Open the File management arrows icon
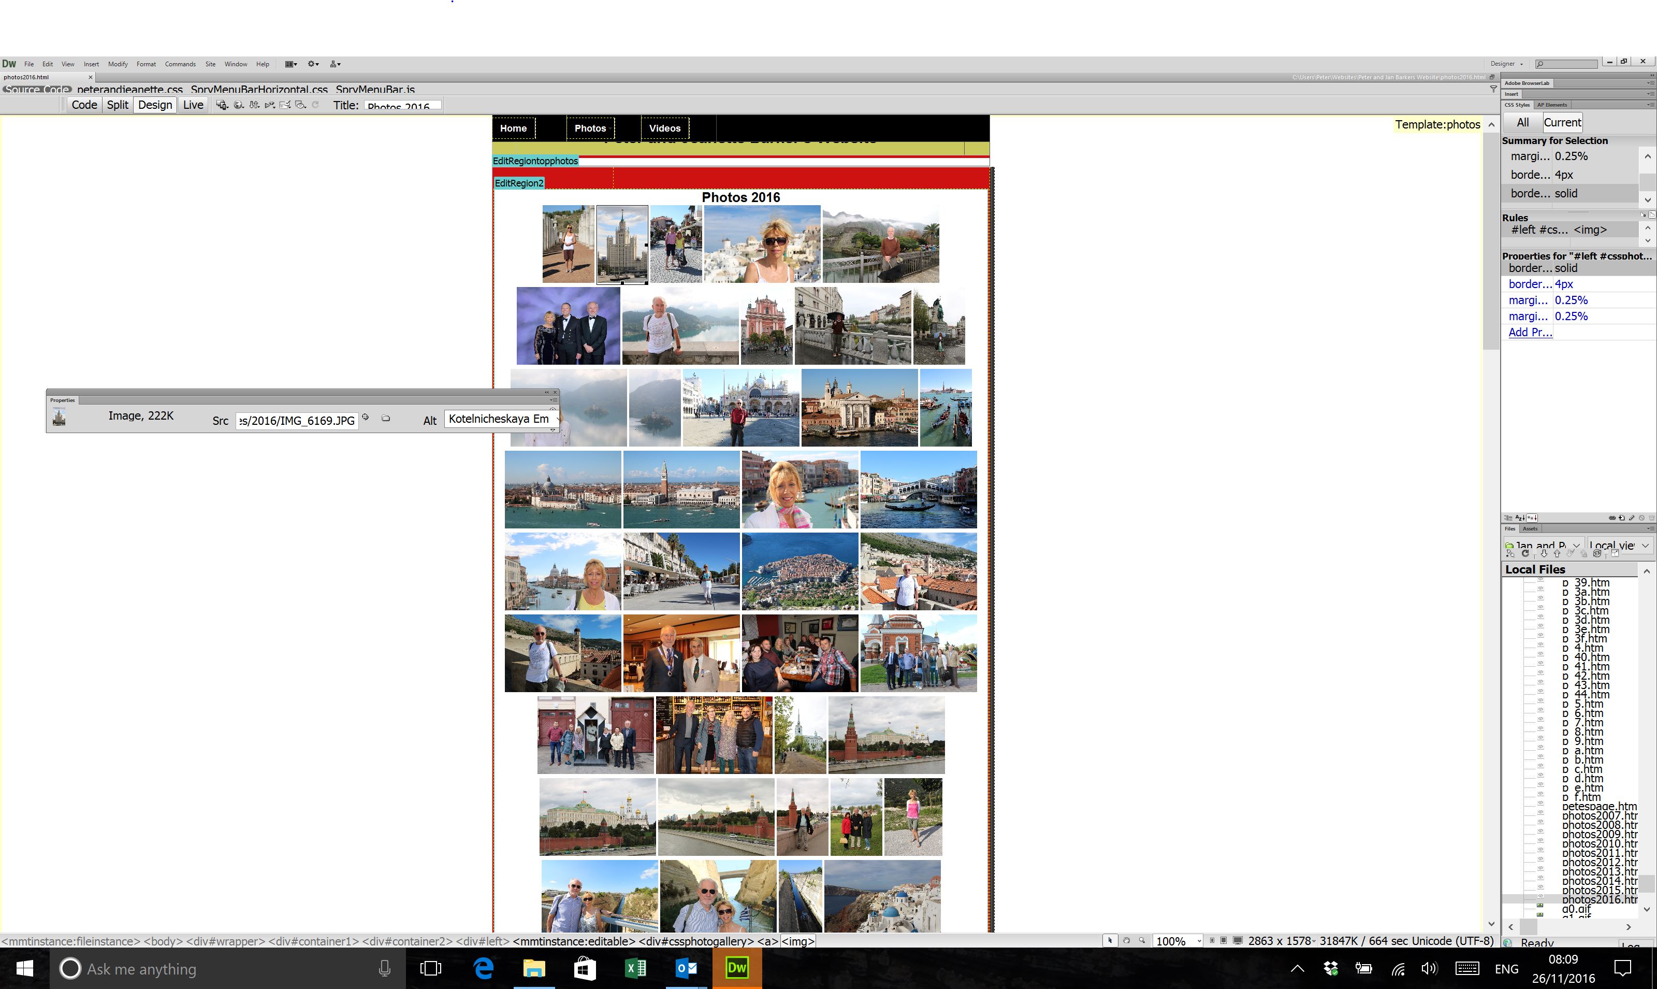The height and width of the screenshot is (989, 1657). (x=254, y=105)
